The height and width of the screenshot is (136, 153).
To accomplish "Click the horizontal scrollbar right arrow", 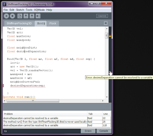I will (x=103, y=101).
